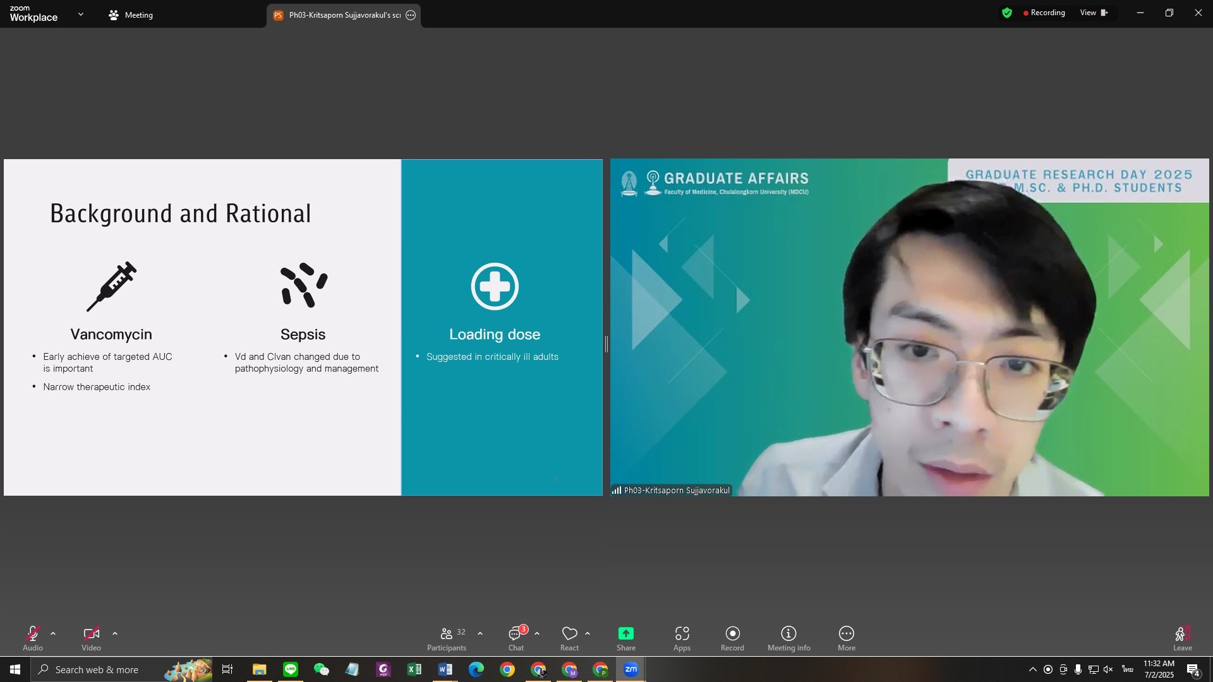The height and width of the screenshot is (682, 1213).
Task: Select the Ph03-Kritsaporn screen share tab
Action: (x=338, y=15)
